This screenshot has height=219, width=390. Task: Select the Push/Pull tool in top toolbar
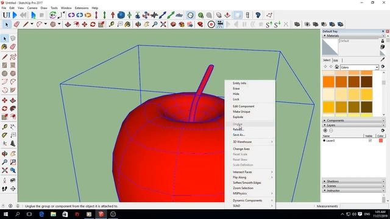point(68,24)
